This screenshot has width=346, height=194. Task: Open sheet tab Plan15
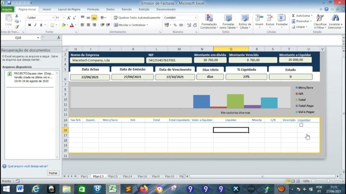[x=113, y=176]
